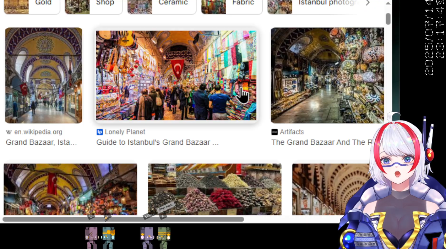This screenshot has height=249, width=446.
Task: Open "Guide to Istanbul's Grand Bazaar" title
Action: point(158,142)
